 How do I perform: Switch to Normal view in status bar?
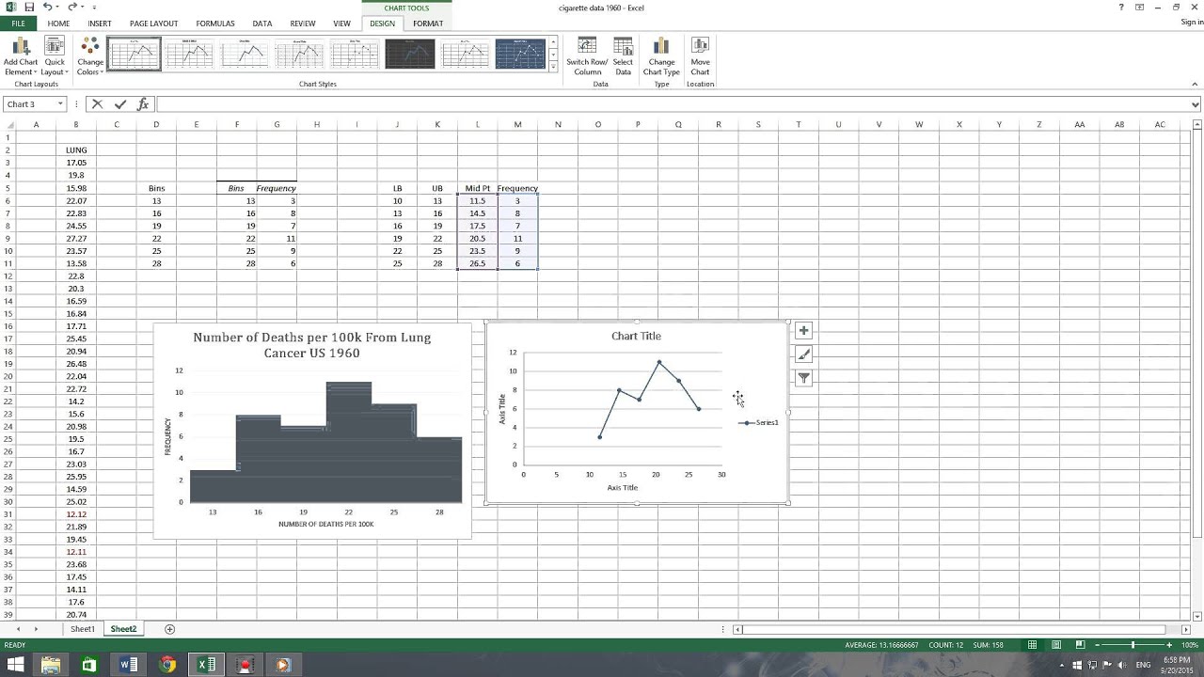coord(1033,645)
